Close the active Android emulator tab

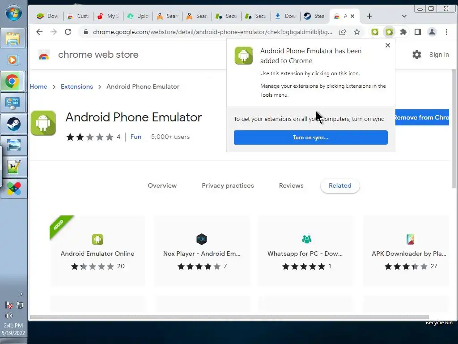[x=352, y=16]
